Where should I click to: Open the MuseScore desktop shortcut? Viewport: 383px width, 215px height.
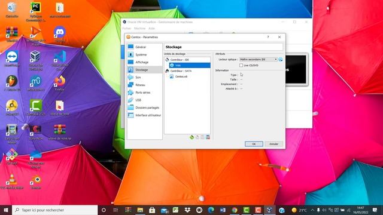point(36,84)
